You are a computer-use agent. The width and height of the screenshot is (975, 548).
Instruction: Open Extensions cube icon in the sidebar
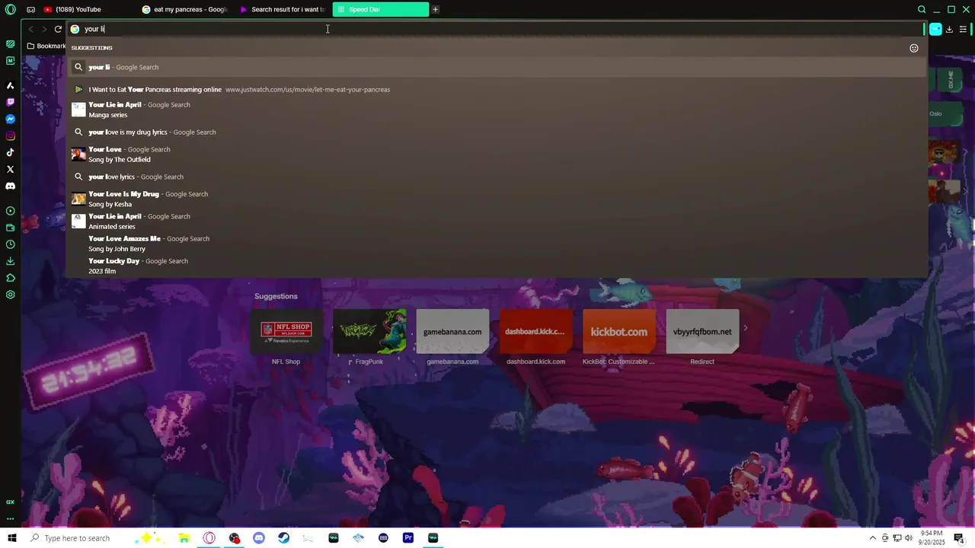tap(10, 278)
